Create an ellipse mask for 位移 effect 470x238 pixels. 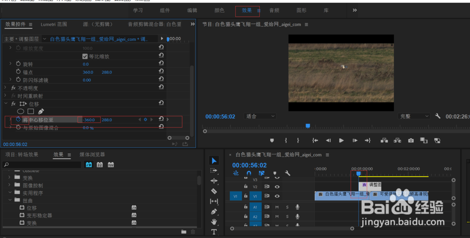point(20,112)
